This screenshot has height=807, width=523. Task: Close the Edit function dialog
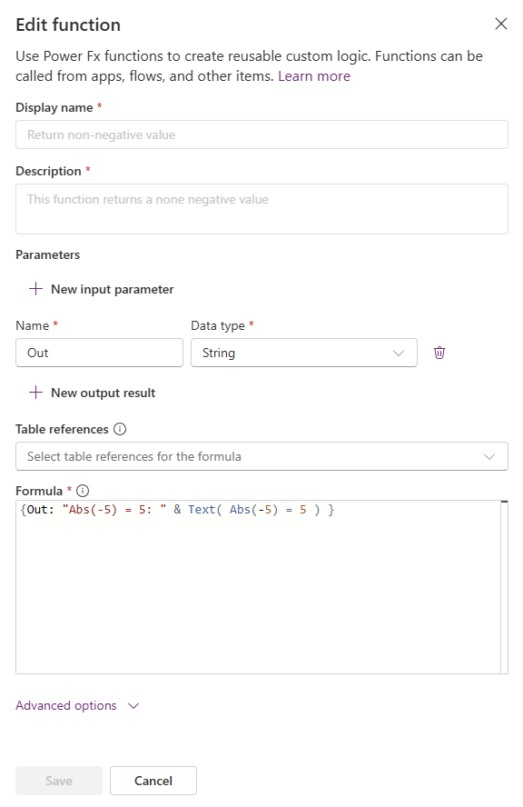click(501, 25)
